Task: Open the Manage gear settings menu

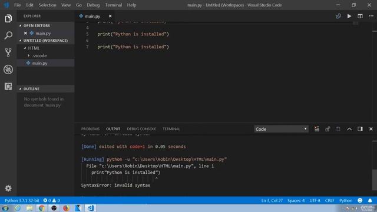Action: (x=8, y=188)
